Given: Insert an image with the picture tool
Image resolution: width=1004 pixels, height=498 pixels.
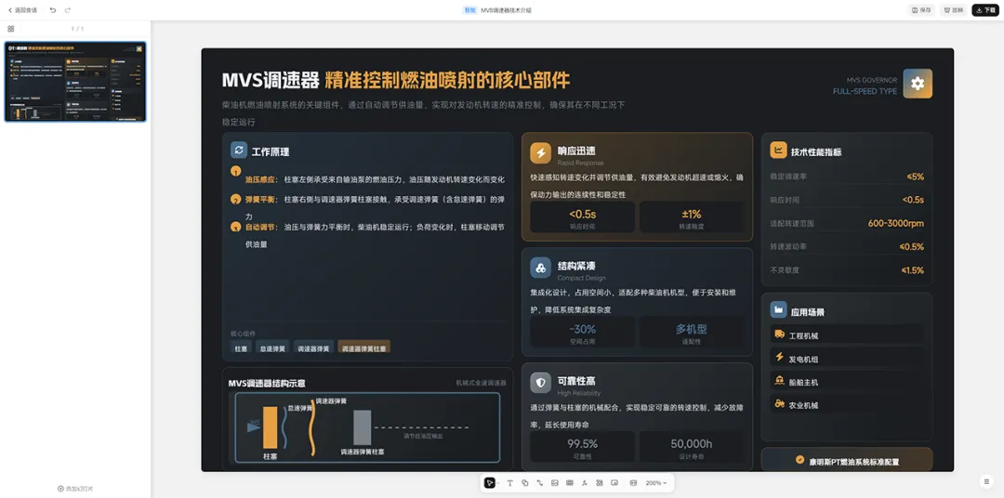Looking at the screenshot, I should [554, 482].
